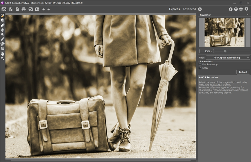The height and width of the screenshot is (162, 251).
Task: Open the All-Purpose Retouching mode dropdown
Action: 227,58
